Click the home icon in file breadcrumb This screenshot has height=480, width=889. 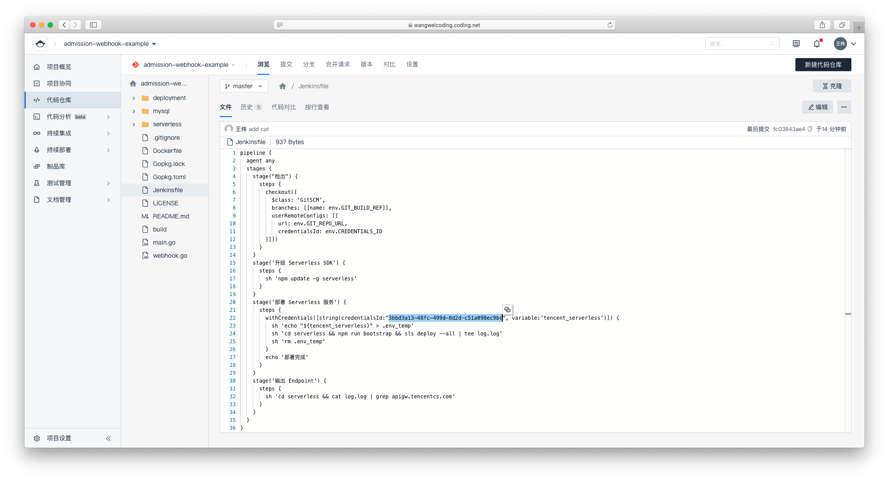tap(283, 86)
